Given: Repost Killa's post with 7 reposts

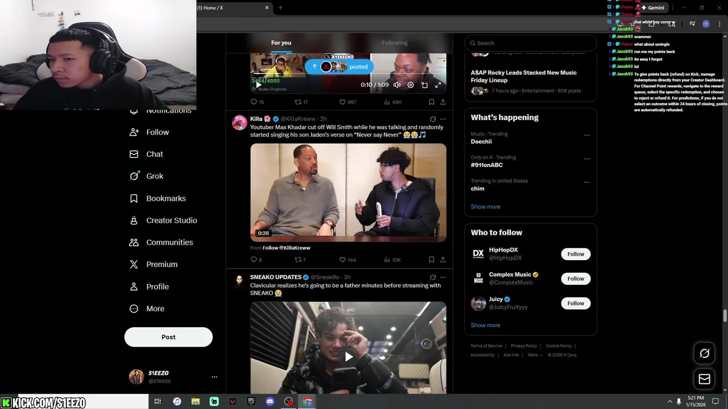Looking at the screenshot, I should tap(300, 260).
